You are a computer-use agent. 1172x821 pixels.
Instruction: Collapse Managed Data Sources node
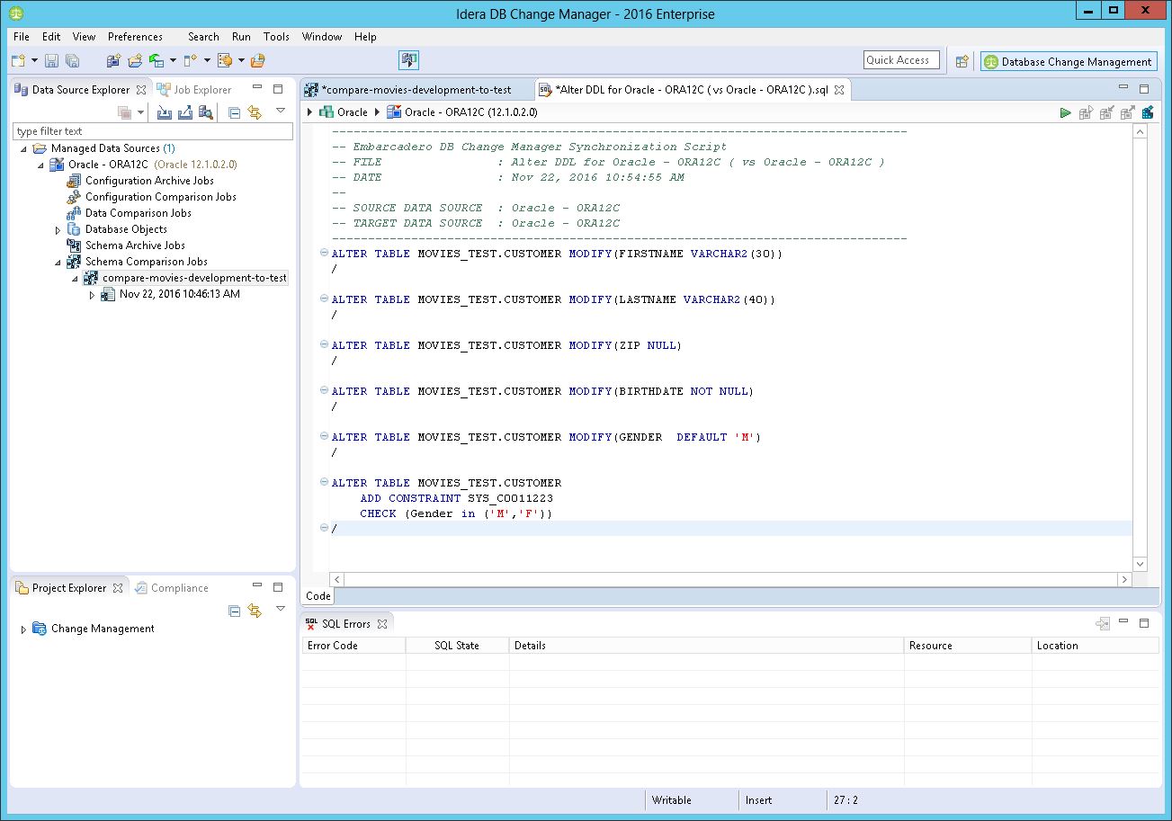[x=22, y=149]
